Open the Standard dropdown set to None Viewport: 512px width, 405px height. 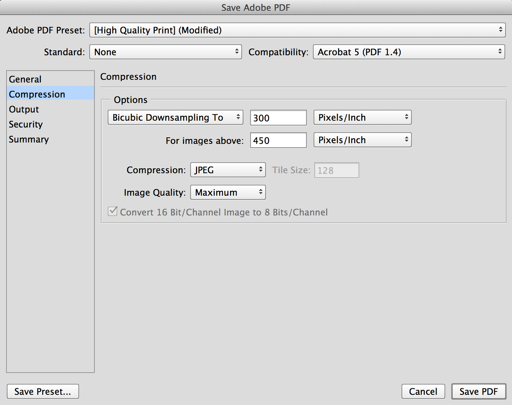tap(166, 52)
